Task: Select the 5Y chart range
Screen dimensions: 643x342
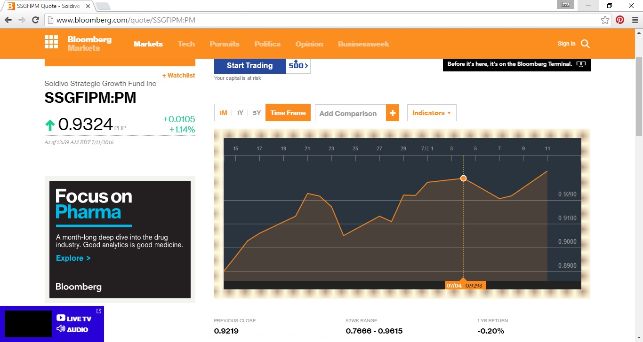Action: (257, 113)
